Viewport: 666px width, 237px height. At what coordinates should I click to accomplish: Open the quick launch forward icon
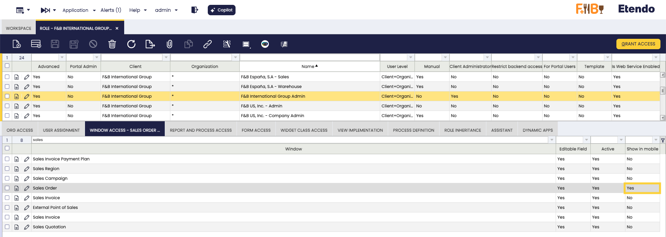click(x=45, y=10)
